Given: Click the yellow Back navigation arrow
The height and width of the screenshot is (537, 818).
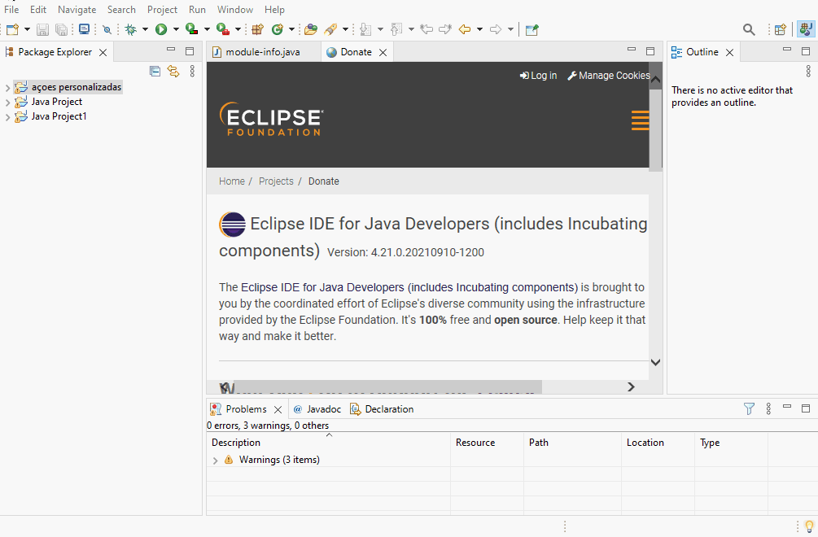Looking at the screenshot, I should tap(464, 30).
